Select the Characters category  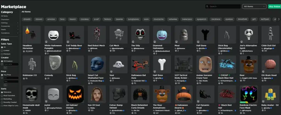point(5,19)
